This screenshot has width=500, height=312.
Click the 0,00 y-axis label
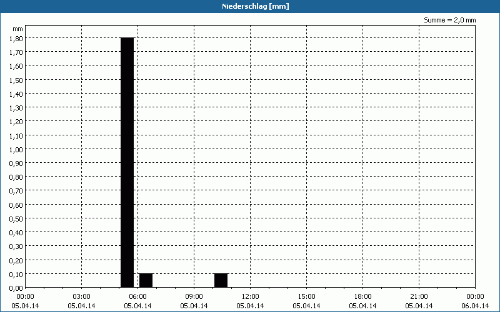click(16, 288)
